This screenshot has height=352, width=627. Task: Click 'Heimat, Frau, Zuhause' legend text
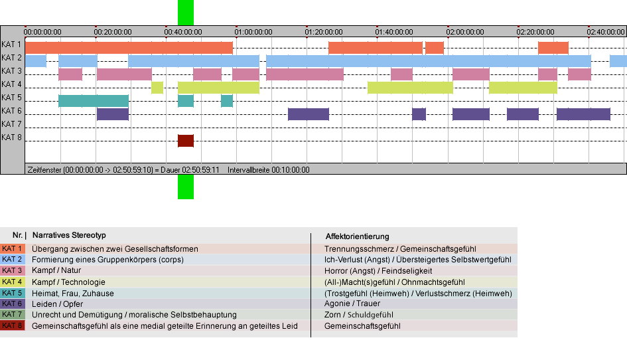pyautogui.click(x=73, y=293)
